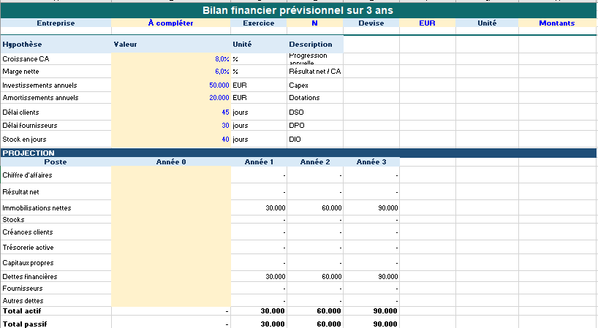Image resolution: width=598 pixels, height=328 pixels.
Task: Click the Année 0 cell for Capitaux propres
Action: pos(171,262)
